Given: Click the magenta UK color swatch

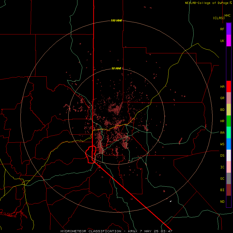Looking at the screenshot, I should [x=229, y=41].
